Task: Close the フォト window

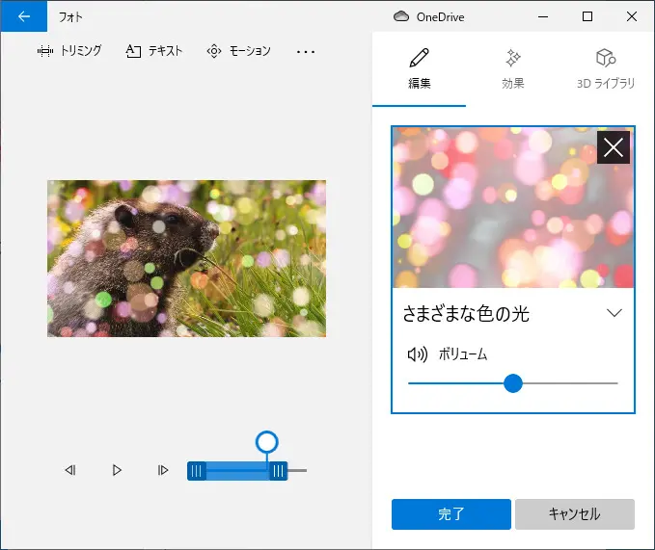Action: click(632, 16)
